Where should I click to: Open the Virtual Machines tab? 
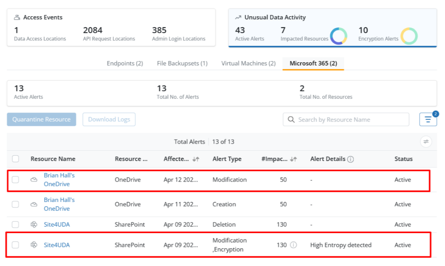click(248, 63)
